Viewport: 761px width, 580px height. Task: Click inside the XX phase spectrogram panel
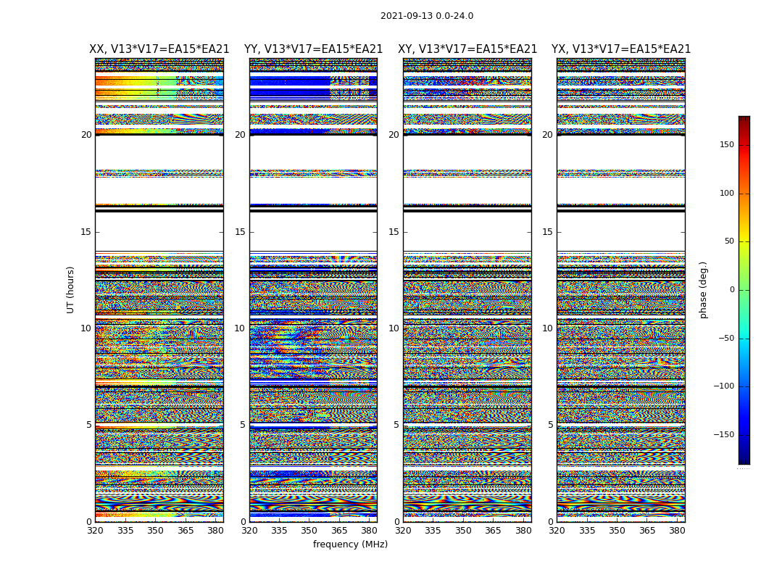(x=159, y=290)
